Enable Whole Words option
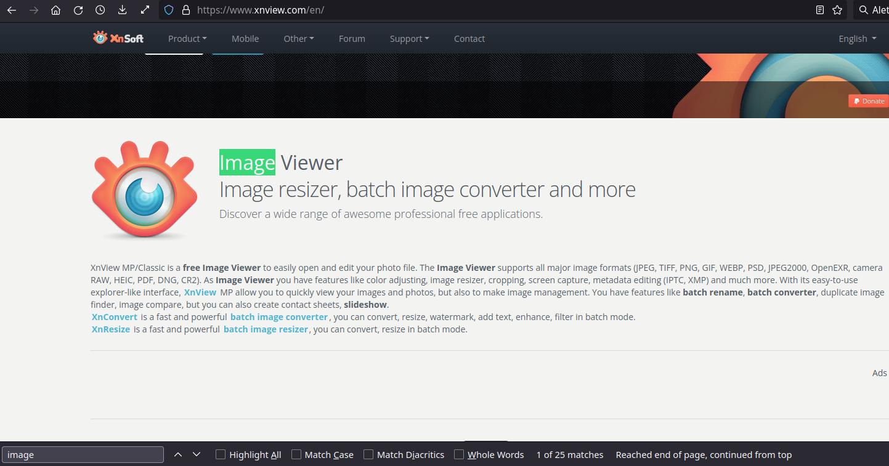889x466 pixels. pyautogui.click(x=489, y=455)
